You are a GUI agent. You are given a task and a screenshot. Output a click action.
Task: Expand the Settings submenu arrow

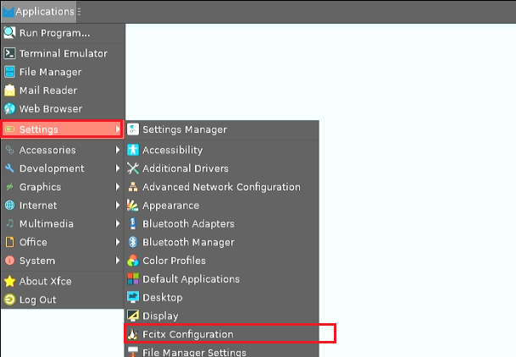click(x=118, y=129)
